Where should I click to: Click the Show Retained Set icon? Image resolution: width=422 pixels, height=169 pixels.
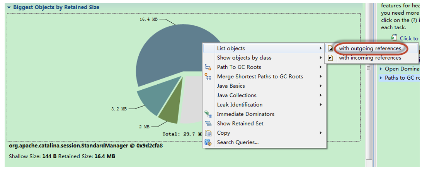click(208, 124)
